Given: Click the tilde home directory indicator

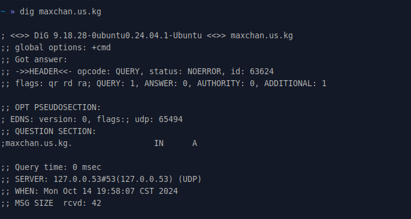Looking at the screenshot, I should [2, 12].
